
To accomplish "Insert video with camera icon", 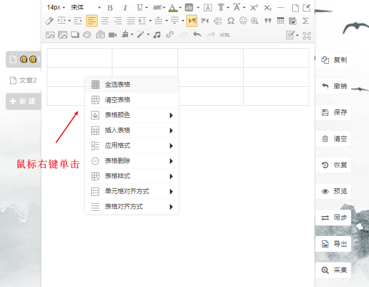I will [112, 35].
